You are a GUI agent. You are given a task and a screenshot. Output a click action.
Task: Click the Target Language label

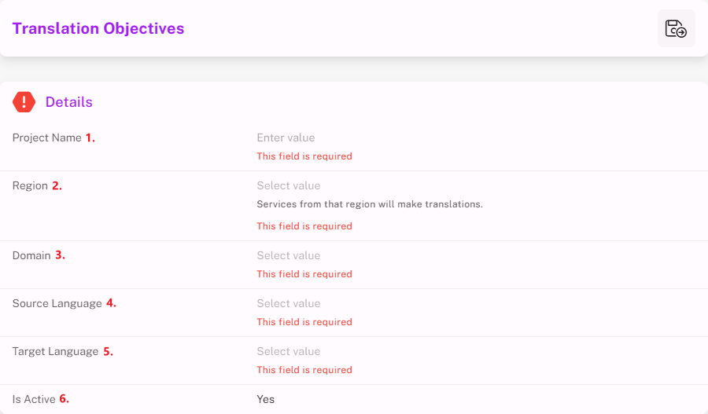(x=56, y=352)
